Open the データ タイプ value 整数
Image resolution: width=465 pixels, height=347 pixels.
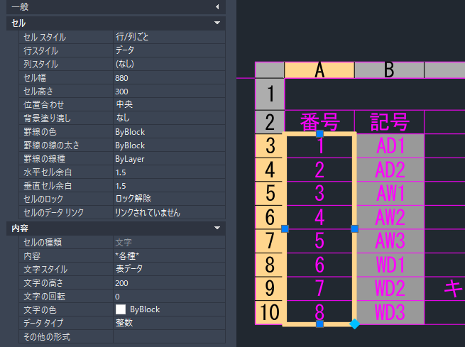pyautogui.click(x=168, y=323)
